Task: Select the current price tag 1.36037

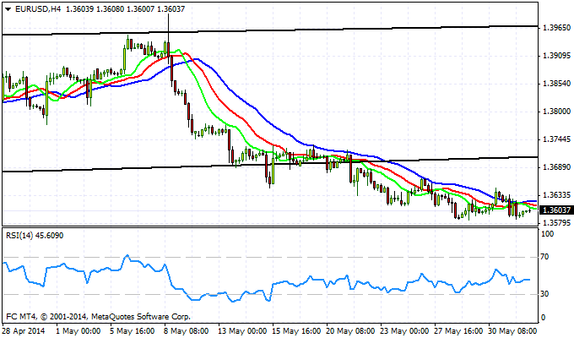Action: [x=556, y=210]
